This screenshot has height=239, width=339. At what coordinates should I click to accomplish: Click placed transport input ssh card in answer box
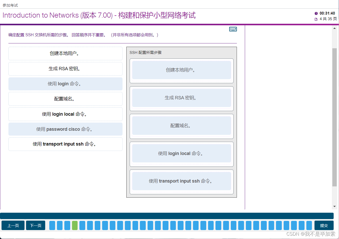point(181,181)
